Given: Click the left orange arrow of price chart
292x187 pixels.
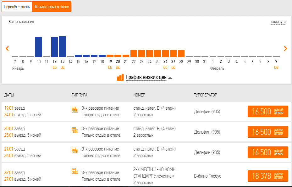Looking at the screenshot, I should tap(7, 48).
